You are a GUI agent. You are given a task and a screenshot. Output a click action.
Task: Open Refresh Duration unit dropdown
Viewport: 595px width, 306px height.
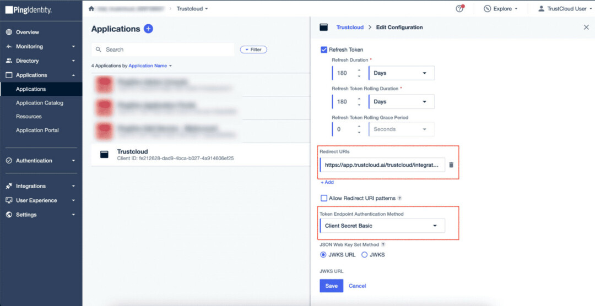click(402, 73)
